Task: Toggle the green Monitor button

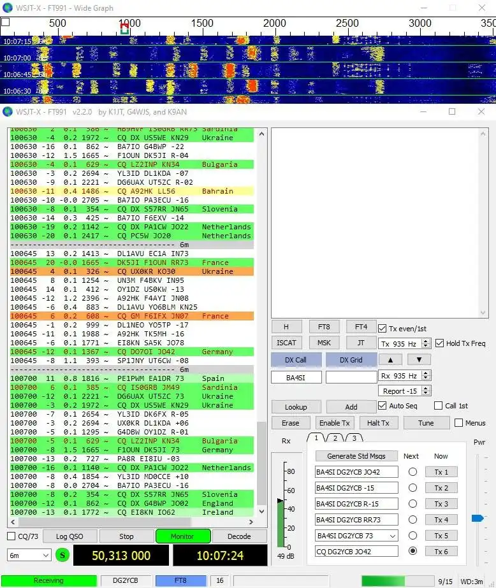Action: point(183,536)
